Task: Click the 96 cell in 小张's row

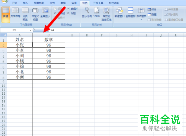Action: 49,45
